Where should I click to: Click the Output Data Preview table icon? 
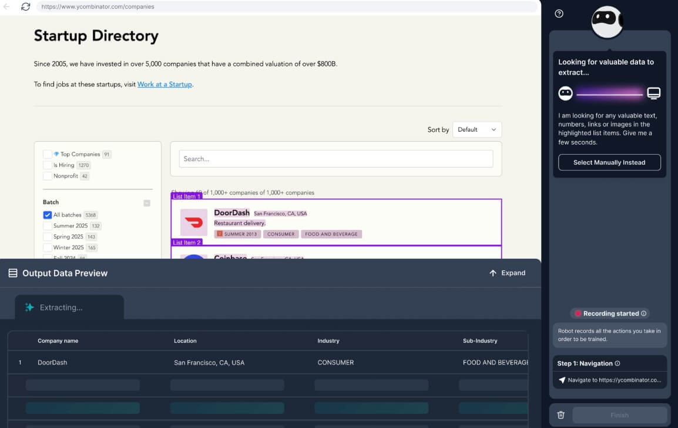tap(13, 273)
